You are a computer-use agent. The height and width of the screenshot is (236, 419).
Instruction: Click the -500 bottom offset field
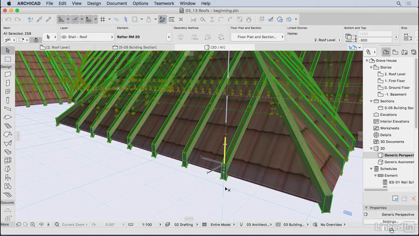pos(375,40)
